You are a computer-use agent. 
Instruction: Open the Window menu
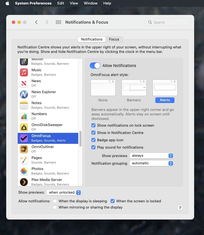click(91, 3)
